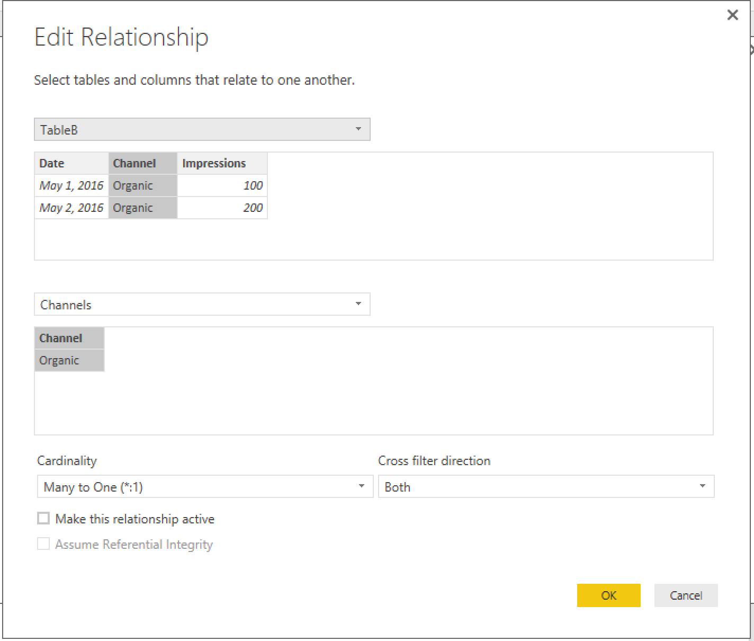Click Organic cell in the May 1 row

tap(143, 186)
